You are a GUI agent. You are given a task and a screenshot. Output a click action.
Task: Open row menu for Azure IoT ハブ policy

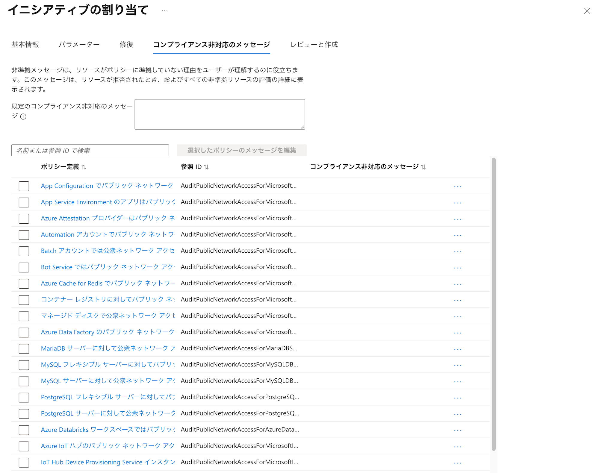458,447
